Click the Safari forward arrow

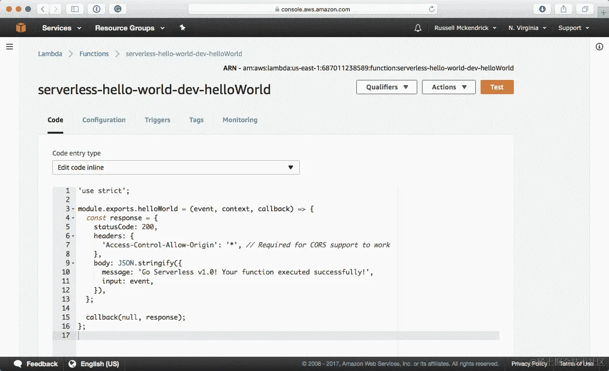[x=56, y=9]
